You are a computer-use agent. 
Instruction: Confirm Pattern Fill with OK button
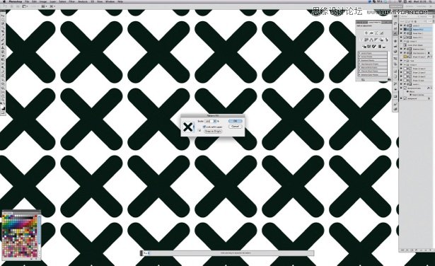(x=236, y=121)
